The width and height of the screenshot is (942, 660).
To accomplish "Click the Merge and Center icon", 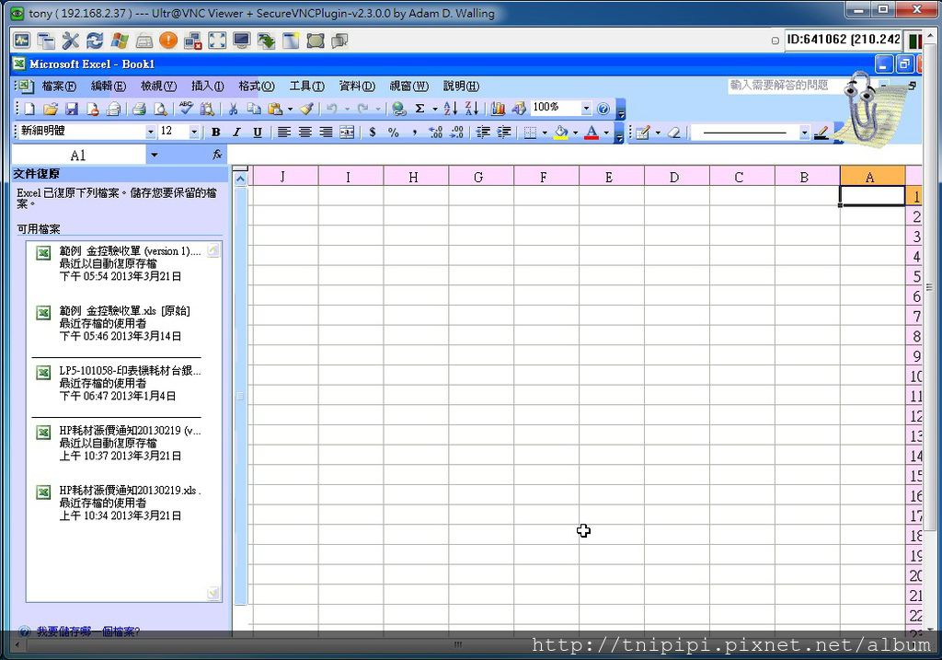I will coord(347,133).
